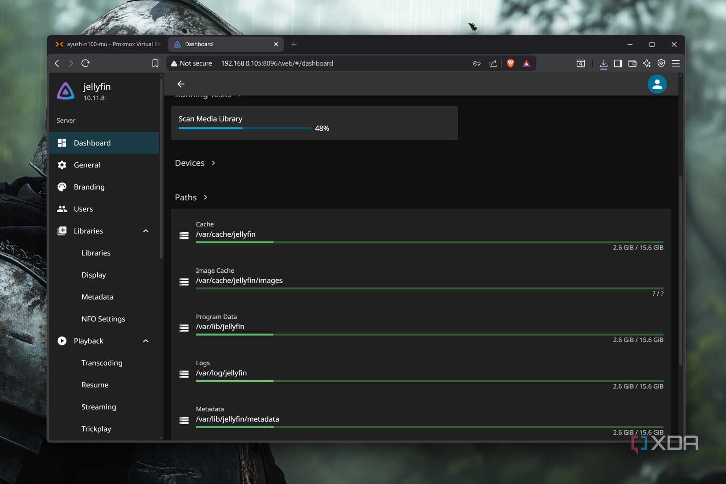Open the Users page in sidebar
726x484 pixels.
pos(104,209)
